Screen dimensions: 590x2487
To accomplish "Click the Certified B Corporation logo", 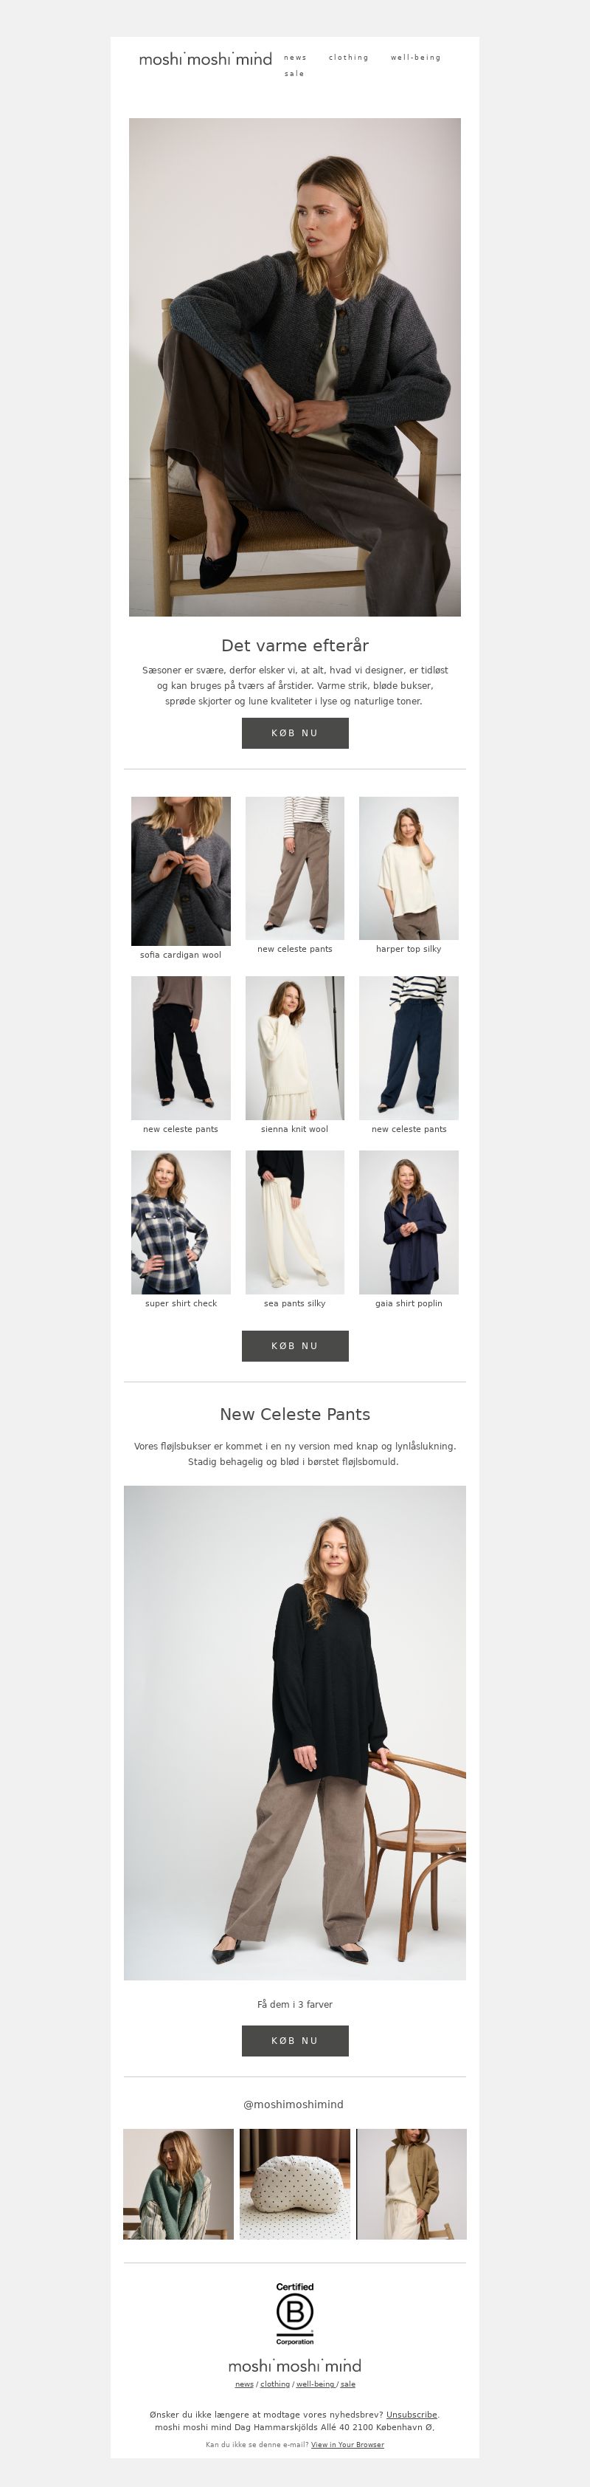I will point(295,2313).
